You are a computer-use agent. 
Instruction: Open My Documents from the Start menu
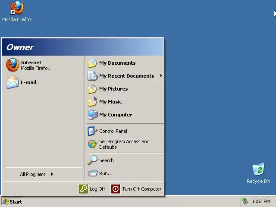[117, 63]
